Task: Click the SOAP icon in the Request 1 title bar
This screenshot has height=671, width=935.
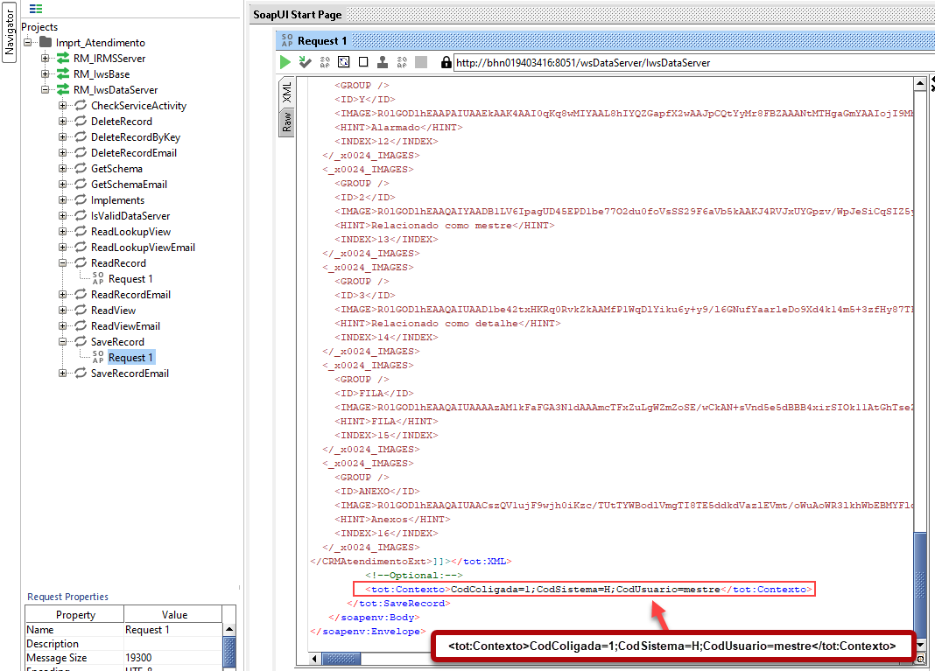Action: pyautogui.click(x=287, y=40)
